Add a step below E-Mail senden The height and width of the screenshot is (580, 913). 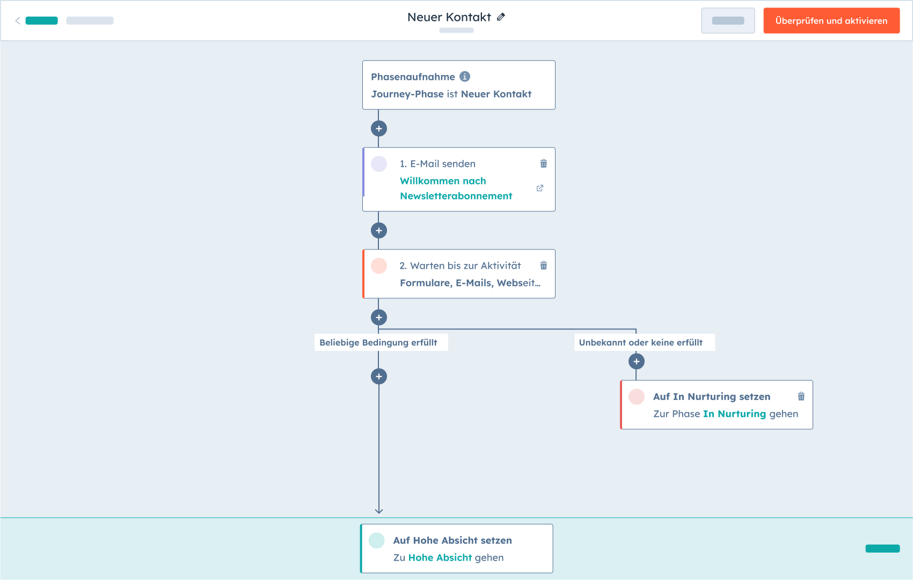point(379,231)
